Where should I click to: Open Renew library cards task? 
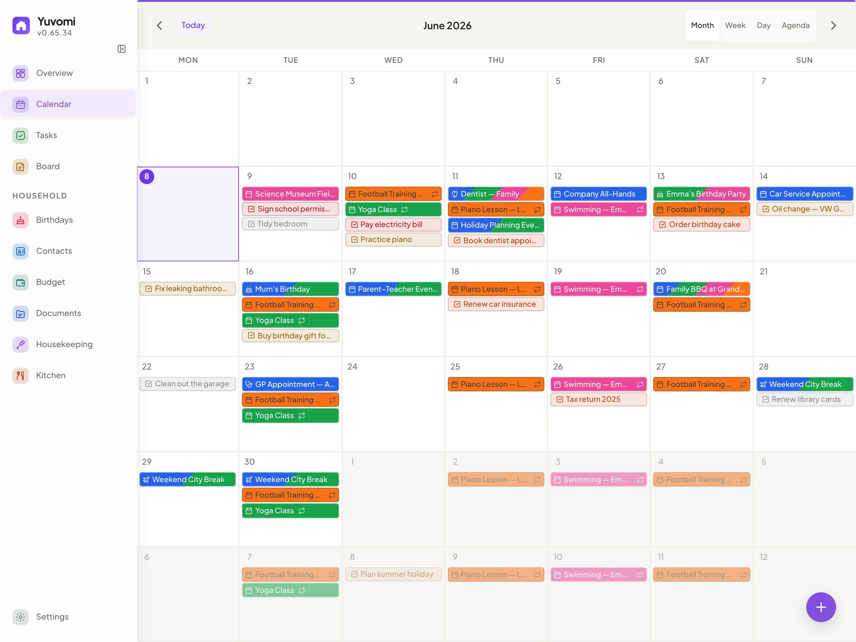805,399
